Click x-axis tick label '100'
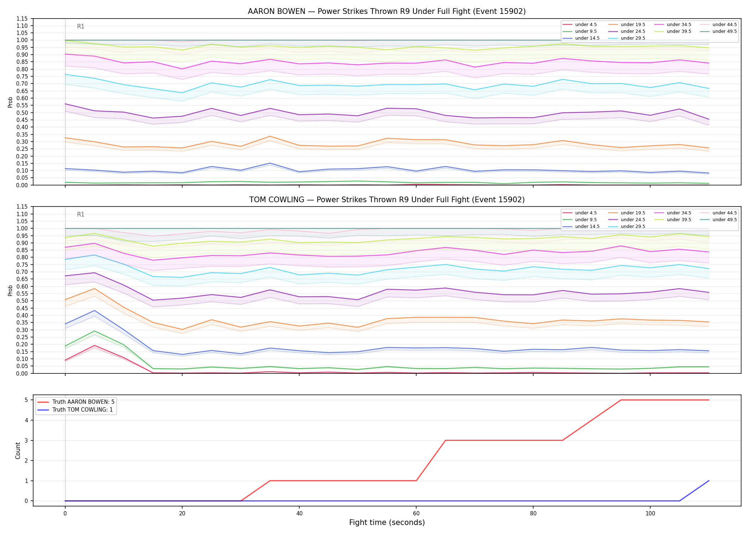Image resolution: width=749 pixels, height=535 pixels. tap(650, 514)
